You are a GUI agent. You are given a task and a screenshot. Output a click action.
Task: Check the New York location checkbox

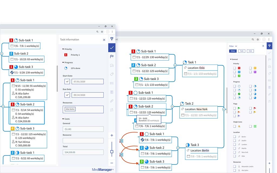click(235, 152)
